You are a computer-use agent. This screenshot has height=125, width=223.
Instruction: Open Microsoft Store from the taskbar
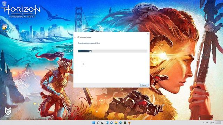coord(125,123)
